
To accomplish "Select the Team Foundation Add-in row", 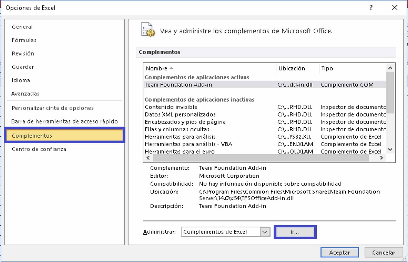I will [x=178, y=85].
